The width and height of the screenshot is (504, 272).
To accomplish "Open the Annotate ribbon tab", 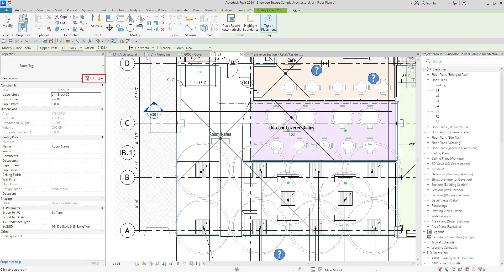I will coord(118,10).
